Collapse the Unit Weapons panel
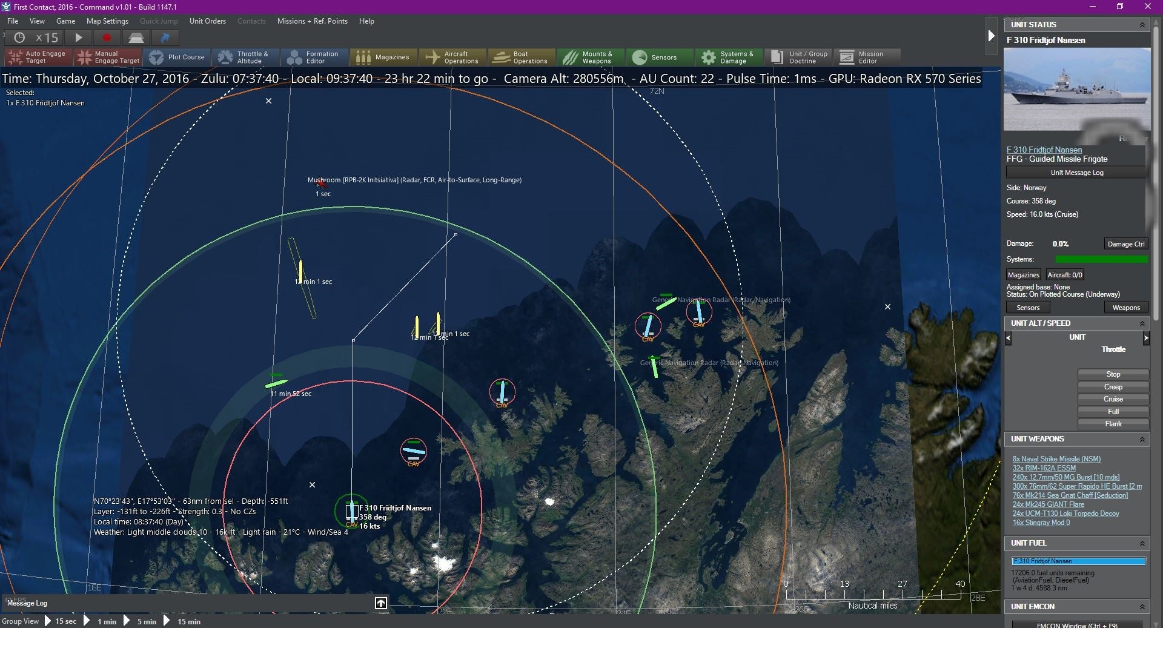 [1142, 439]
